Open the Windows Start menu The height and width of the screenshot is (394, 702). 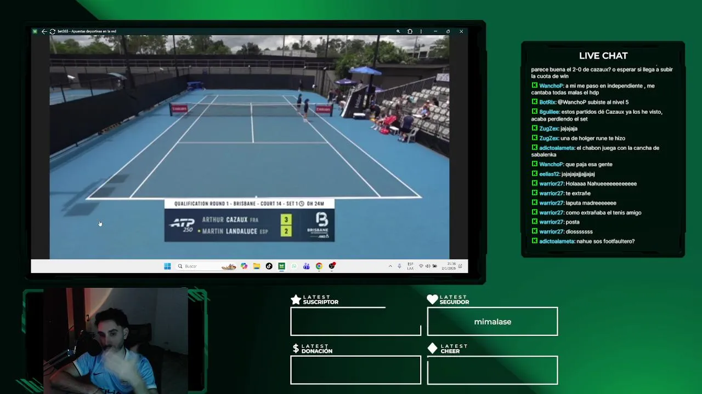click(167, 266)
